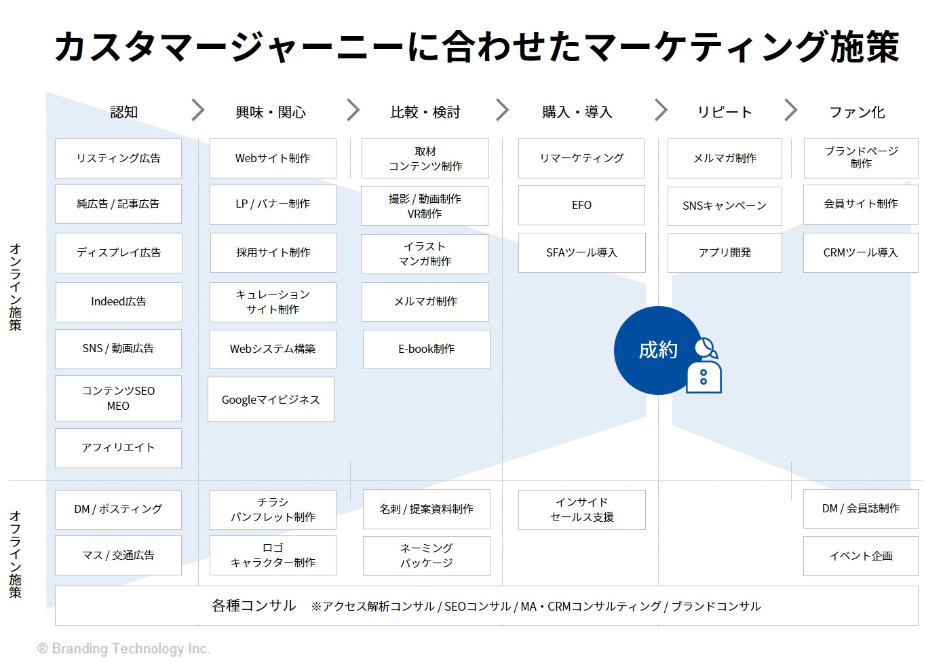Image resolution: width=943 pixels, height=665 pixels.
Task: Click the 採用サイト制作 box
Action: [273, 252]
